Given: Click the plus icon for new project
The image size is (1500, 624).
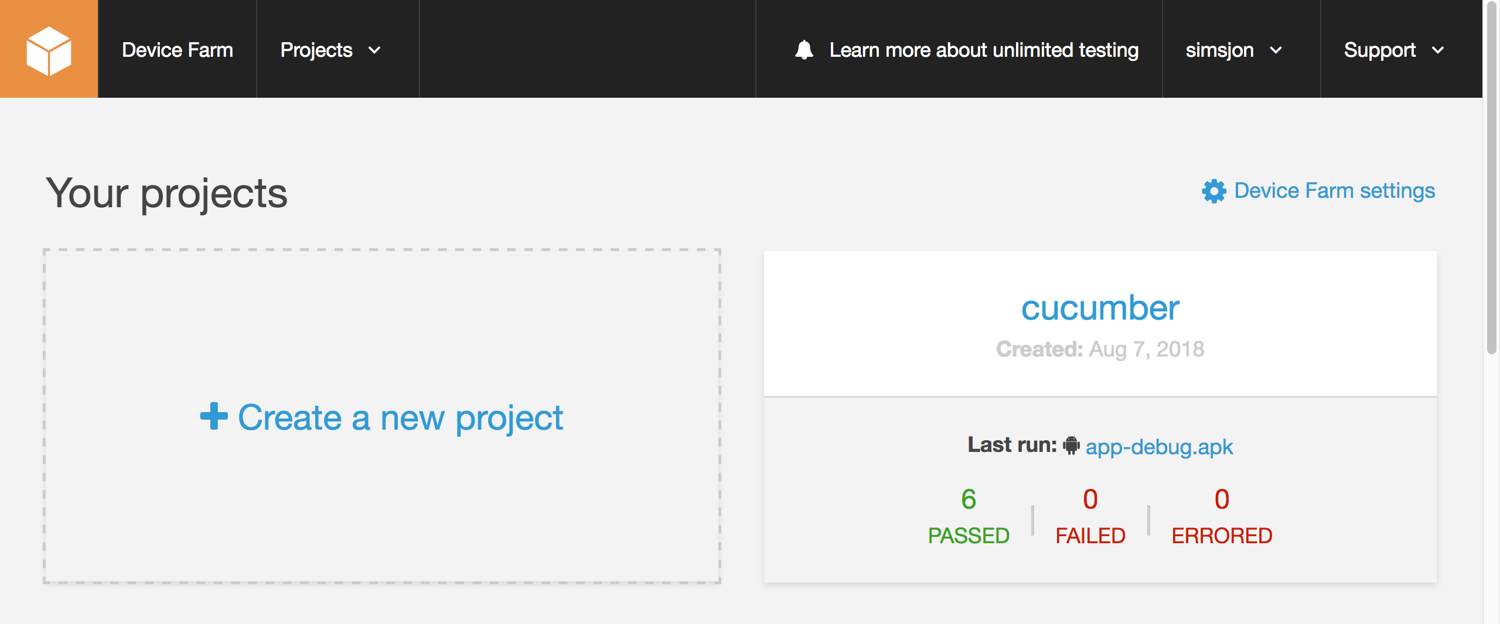Looking at the screenshot, I should (x=214, y=416).
